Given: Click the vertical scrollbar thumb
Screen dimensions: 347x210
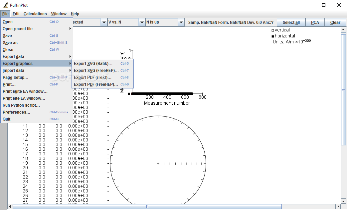Looking at the screenshot, I should [x=343, y=89].
